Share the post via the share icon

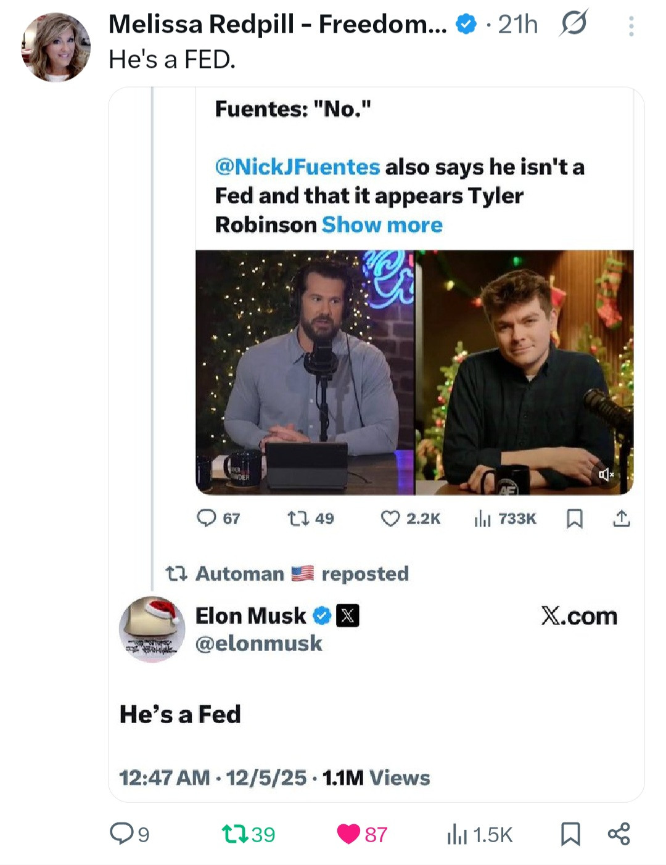[x=619, y=834]
